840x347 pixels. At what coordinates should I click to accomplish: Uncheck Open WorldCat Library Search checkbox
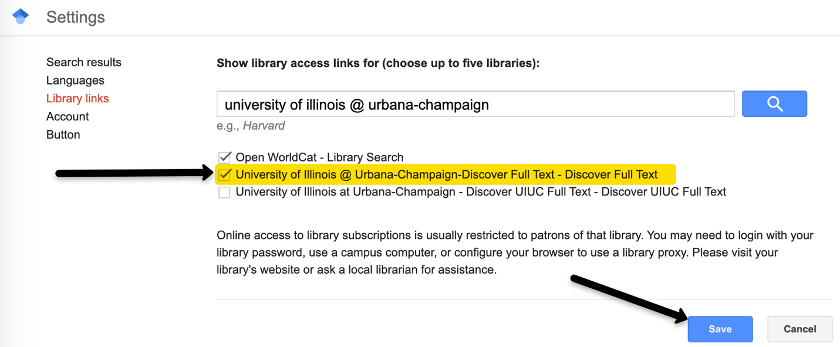click(x=224, y=157)
